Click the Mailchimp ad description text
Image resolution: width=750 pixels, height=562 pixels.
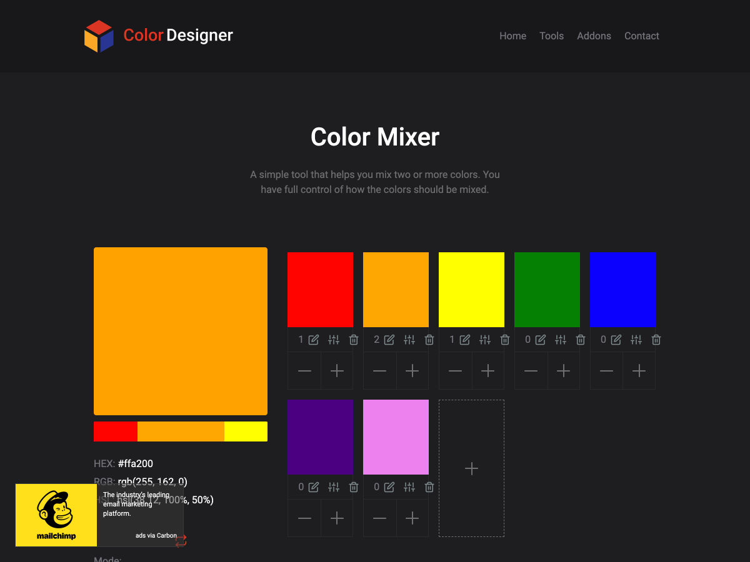[136, 504]
